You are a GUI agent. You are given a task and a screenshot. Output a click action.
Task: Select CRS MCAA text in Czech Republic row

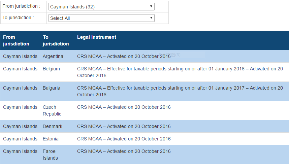(x=124, y=107)
